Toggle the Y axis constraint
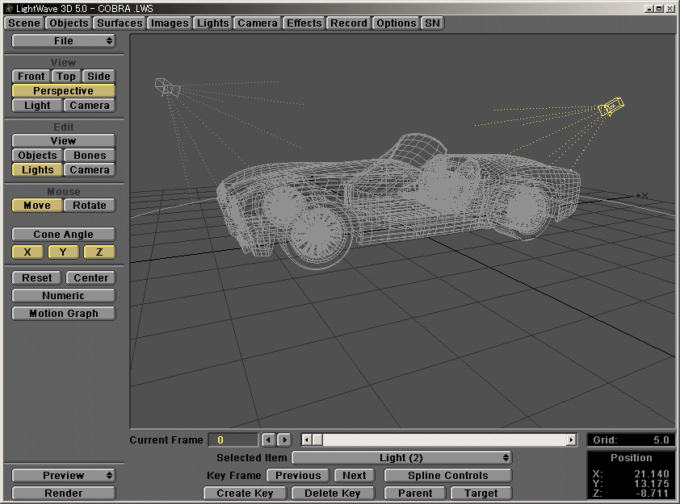Image resolution: width=680 pixels, height=504 pixels. click(x=62, y=252)
